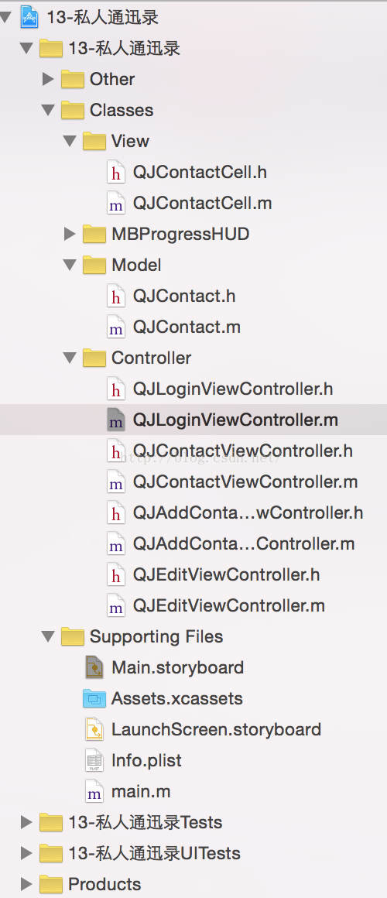Click the MBProgressHUD folder icon
The image size is (387, 898).
point(94,234)
